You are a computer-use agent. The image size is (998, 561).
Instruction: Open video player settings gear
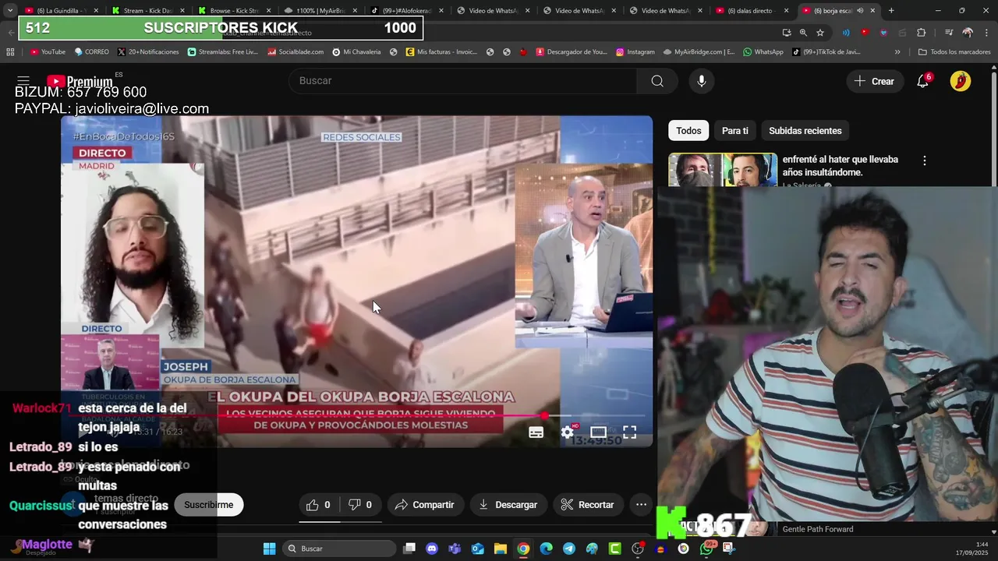click(x=568, y=432)
